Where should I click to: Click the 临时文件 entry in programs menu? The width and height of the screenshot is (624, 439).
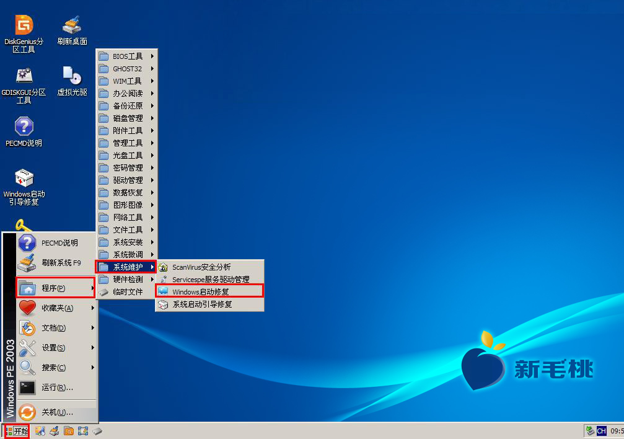tap(127, 291)
